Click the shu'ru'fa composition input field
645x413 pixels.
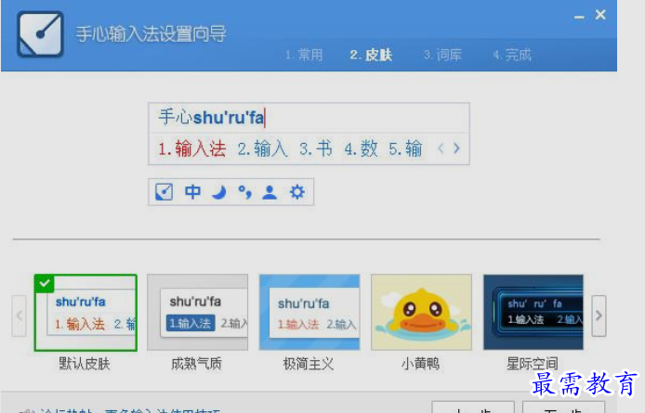click(x=309, y=118)
